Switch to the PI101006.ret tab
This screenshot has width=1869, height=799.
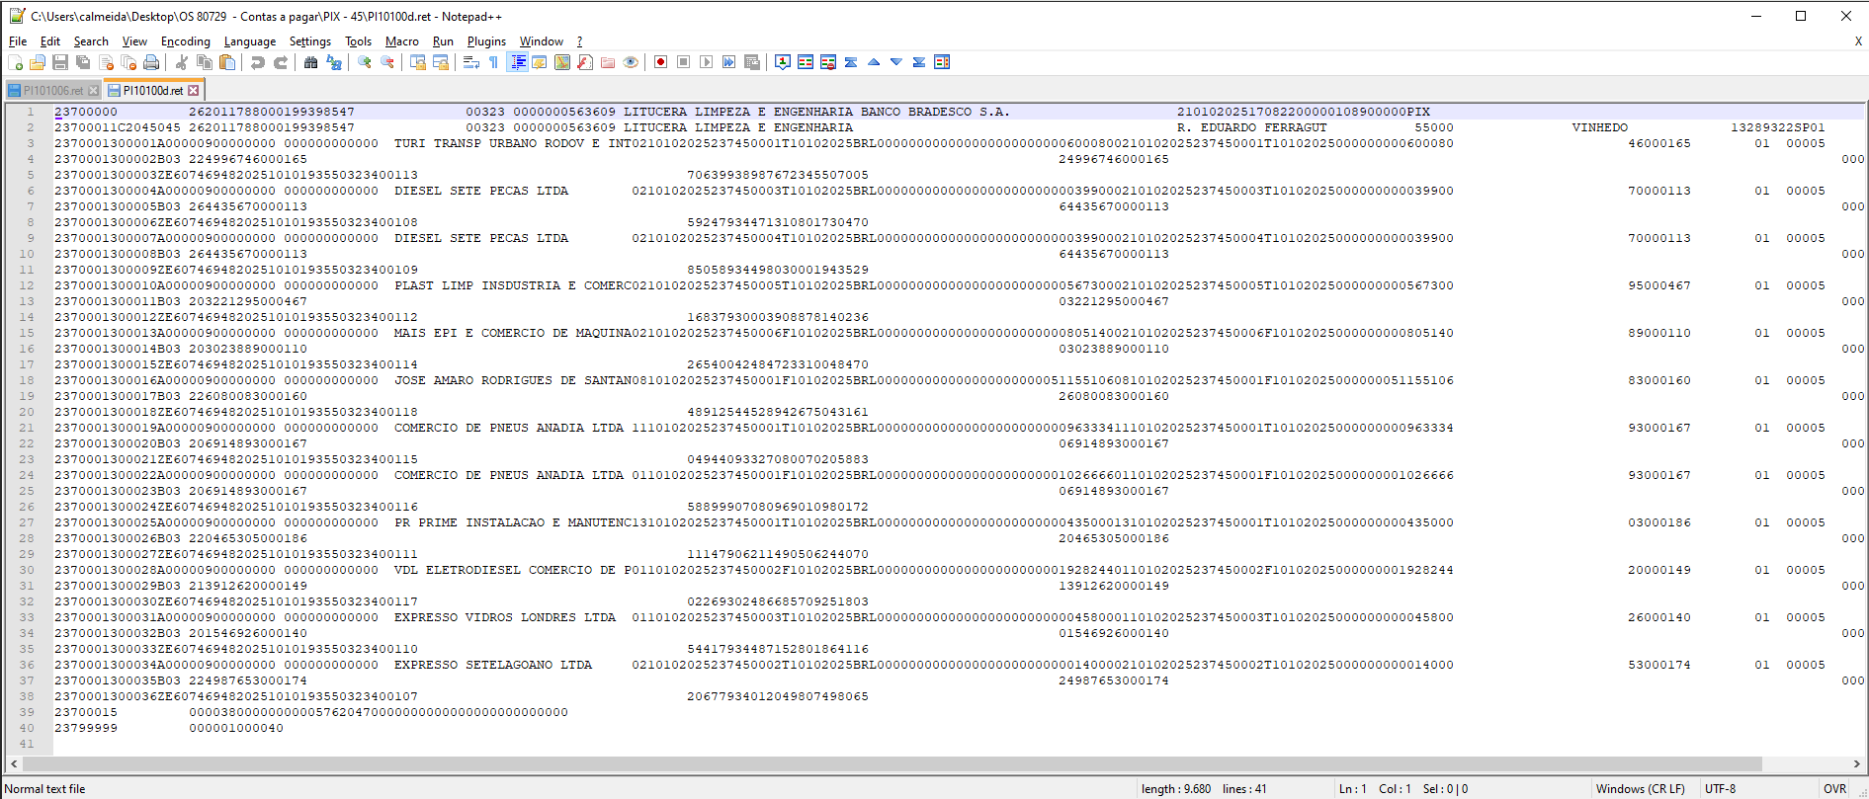pyautogui.click(x=52, y=91)
